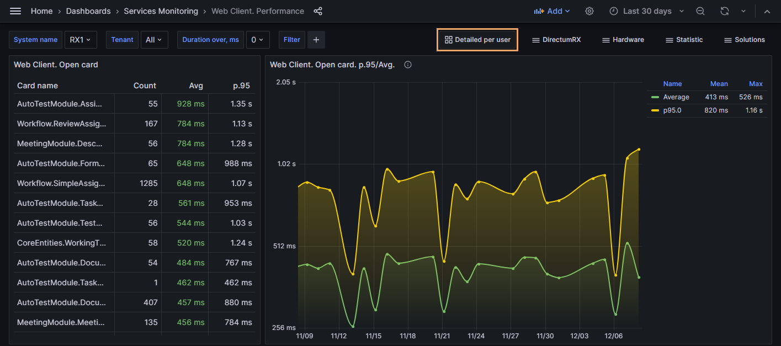This screenshot has width=781, height=346.
Task: Toggle p95.0 series in legend
Action: 673,110
